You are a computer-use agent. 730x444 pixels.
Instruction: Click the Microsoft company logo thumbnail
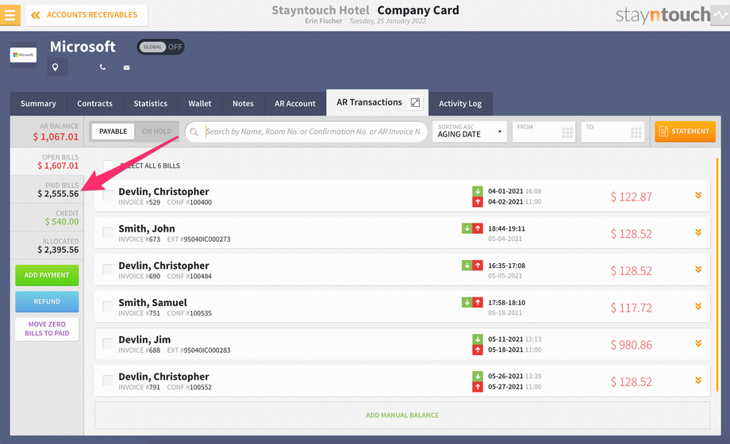coord(23,55)
